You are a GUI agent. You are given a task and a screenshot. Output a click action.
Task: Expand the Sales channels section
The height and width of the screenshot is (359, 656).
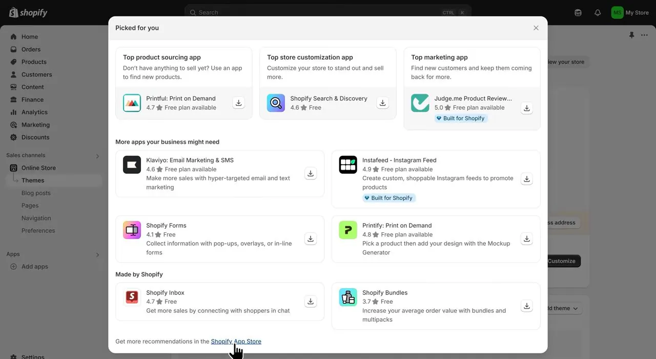pos(97,156)
